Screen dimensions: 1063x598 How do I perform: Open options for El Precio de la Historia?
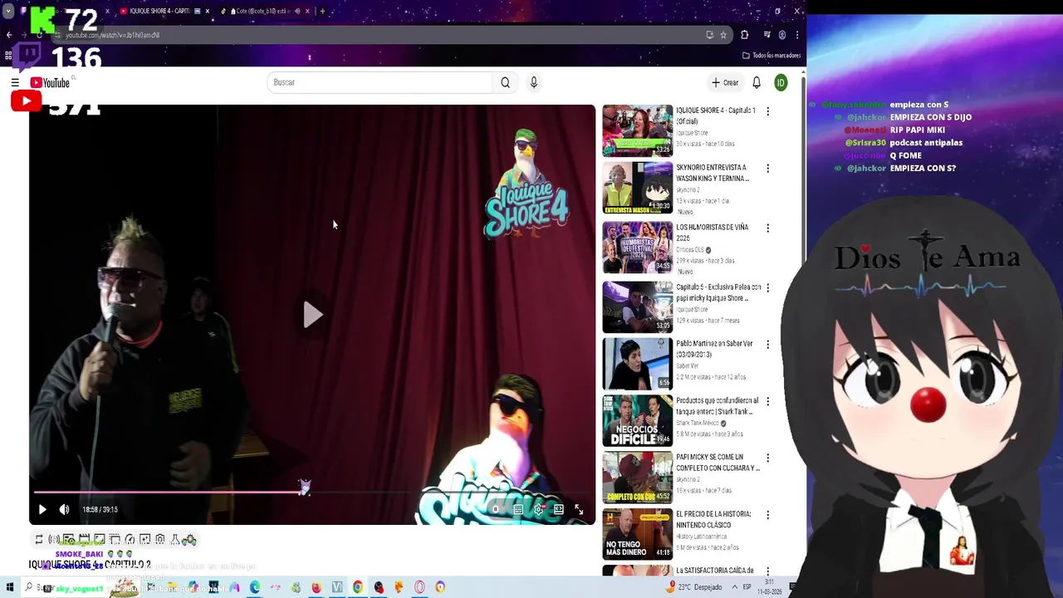[767, 515]
